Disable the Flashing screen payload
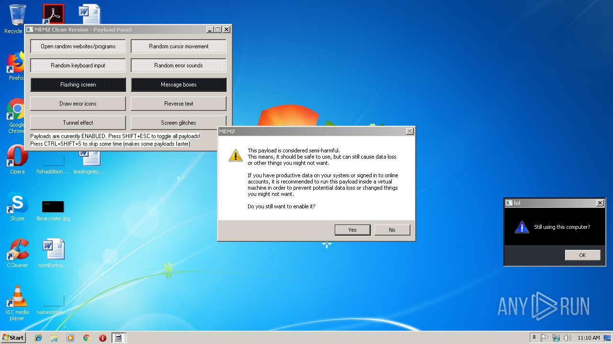The height and width of the screenshot is (344, 613). click(78, 85)
